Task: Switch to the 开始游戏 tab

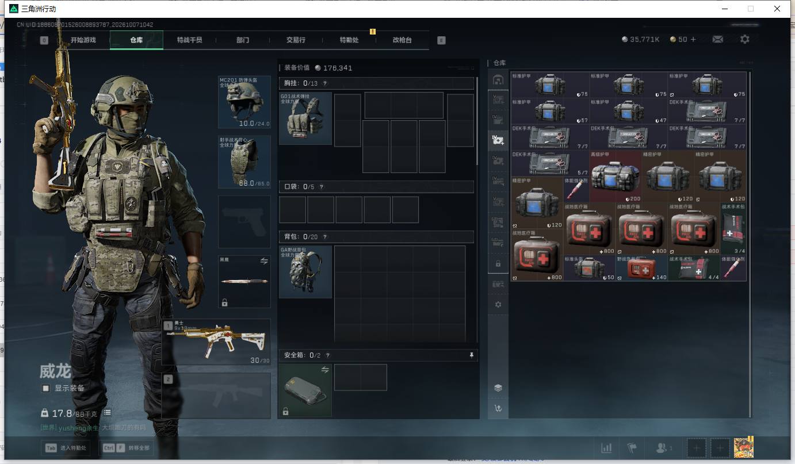Action: click(x=83, y=40)
